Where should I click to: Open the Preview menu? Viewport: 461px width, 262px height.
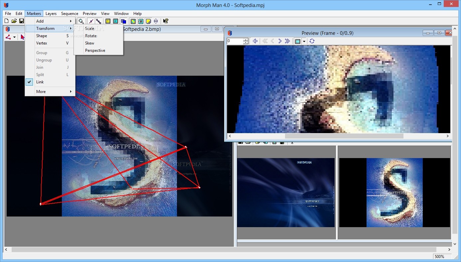[x=89, y=14]
